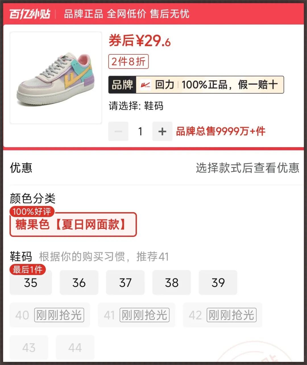Viewport: 307px width, 365px height.
Task: Choose shoe size 38
Action: 171,283
